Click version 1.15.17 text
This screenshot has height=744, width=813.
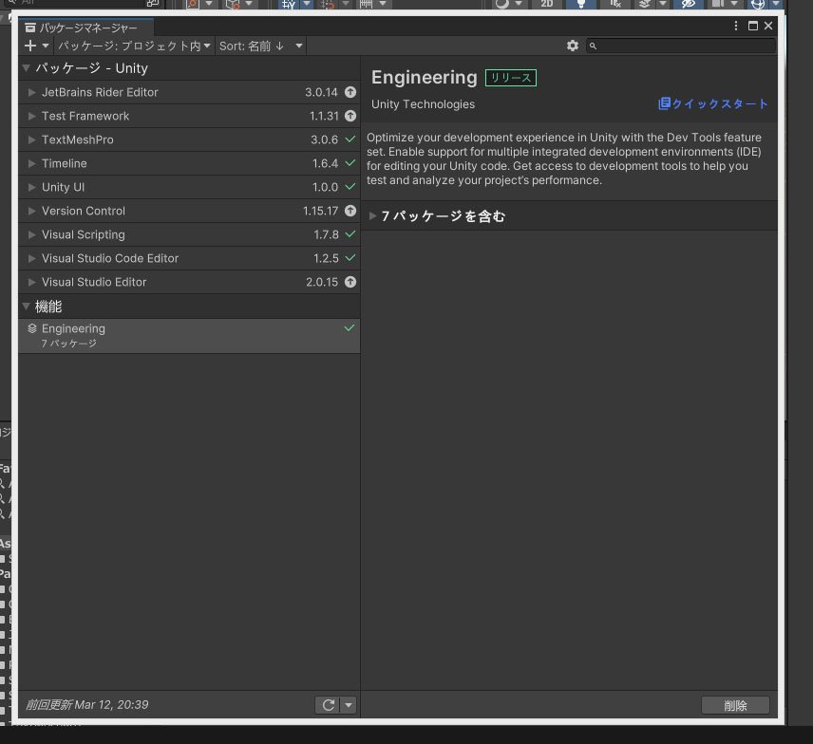(x=320, y=211)
